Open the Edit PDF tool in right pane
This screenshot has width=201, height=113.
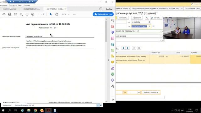click(112, 44)
